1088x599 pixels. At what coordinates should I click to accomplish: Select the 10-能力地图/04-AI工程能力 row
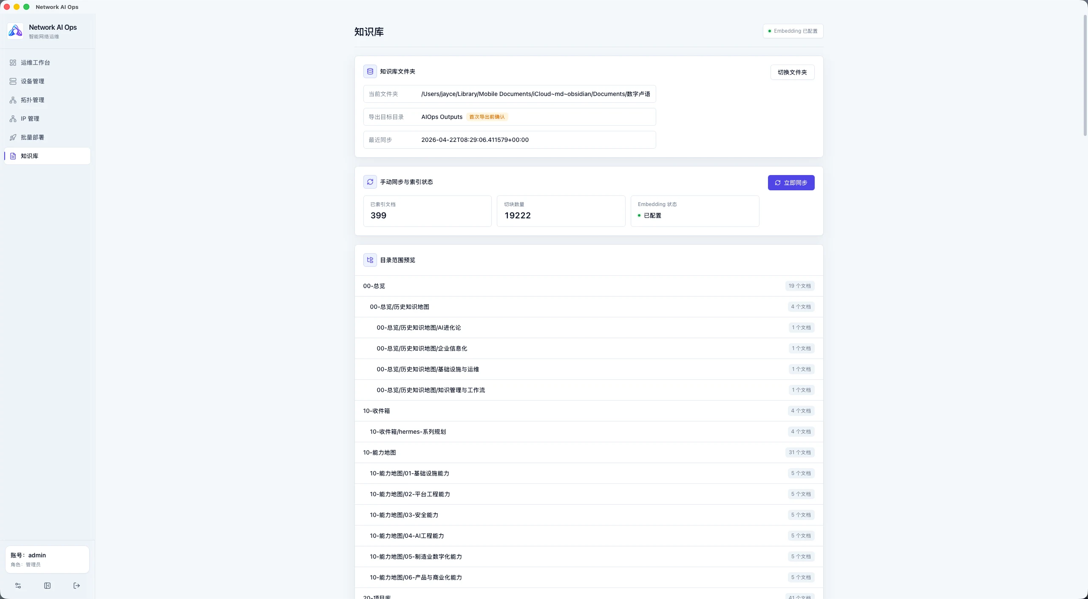(x=589, y=536)
